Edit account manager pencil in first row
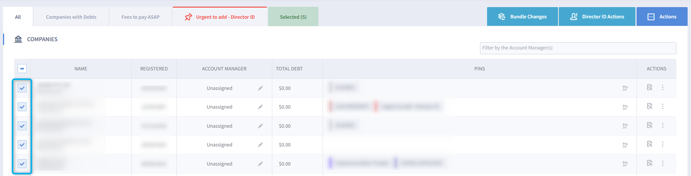This screenshot has height=176, width=691. (260, 88)
